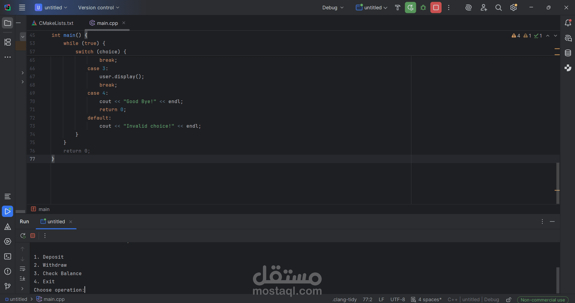Close the main.cpp tab
575x303 pixels.
[124, 23]
